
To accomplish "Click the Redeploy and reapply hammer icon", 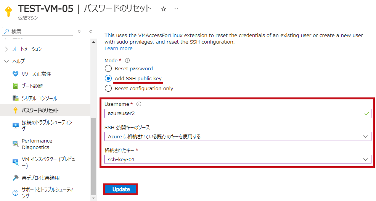I will click(x=15, y=178).
